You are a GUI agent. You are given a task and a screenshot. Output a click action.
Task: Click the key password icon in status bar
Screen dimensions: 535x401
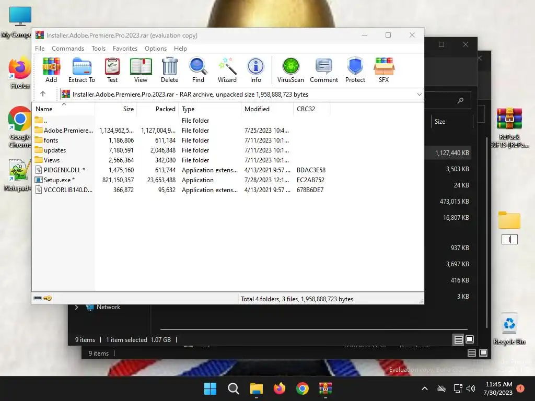pos(48,298)
